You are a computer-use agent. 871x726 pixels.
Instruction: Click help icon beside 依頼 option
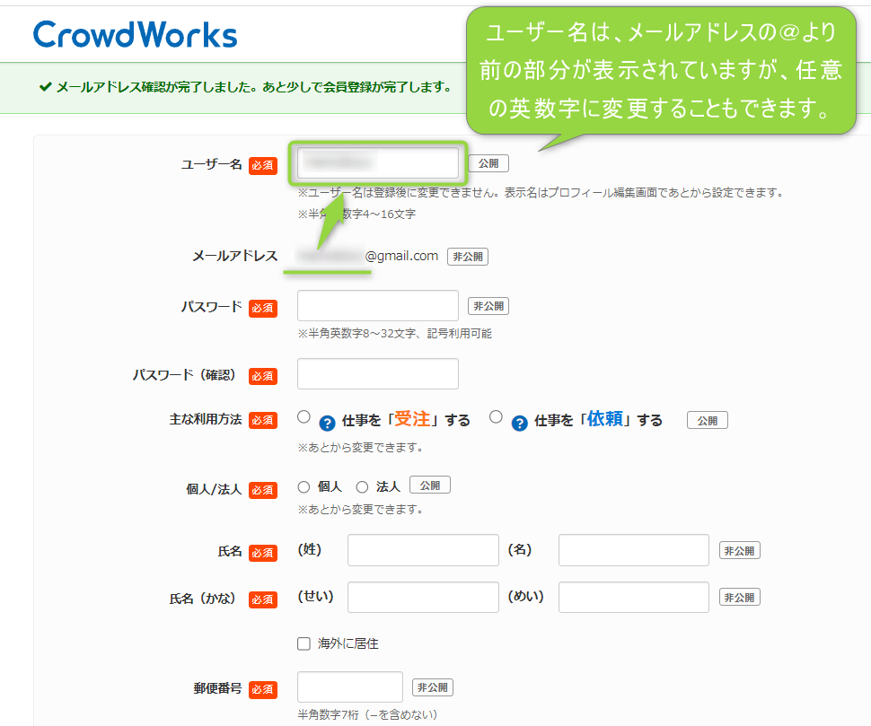click(x=519, y=422)
